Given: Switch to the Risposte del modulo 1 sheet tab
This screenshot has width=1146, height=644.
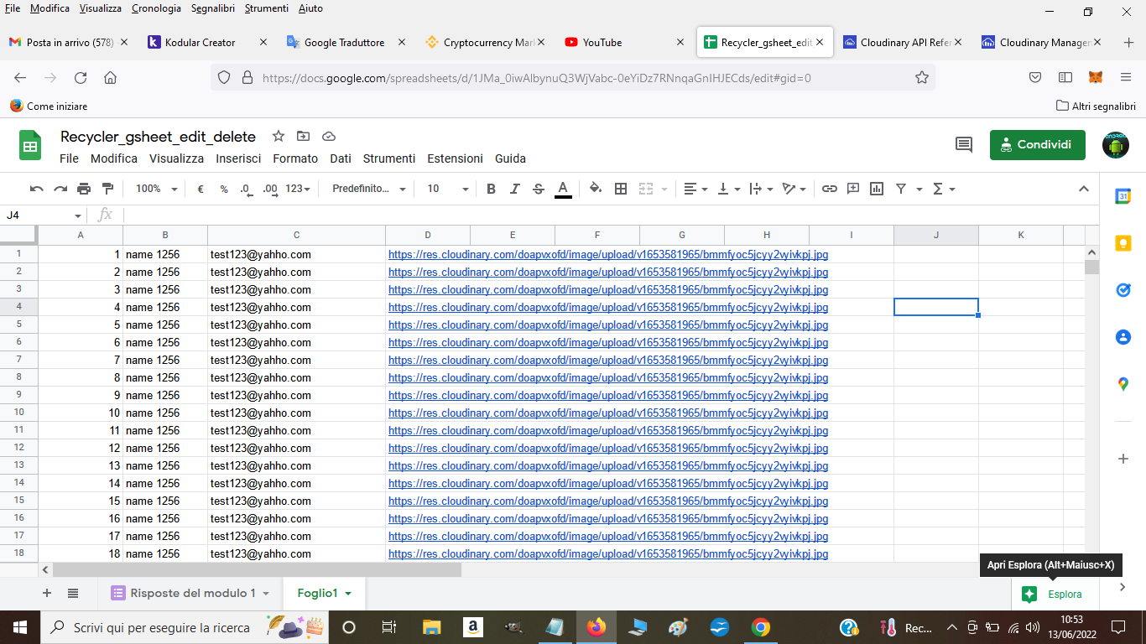Looking at the screenshot, I should (192, 593).
